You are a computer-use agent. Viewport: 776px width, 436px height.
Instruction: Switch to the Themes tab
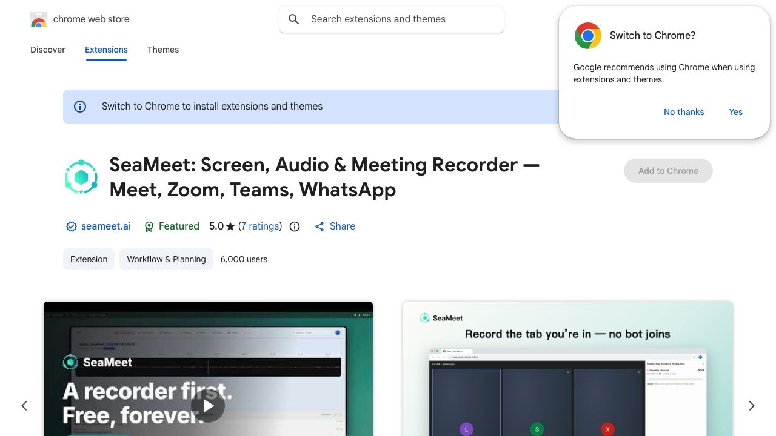pos(163,50)
